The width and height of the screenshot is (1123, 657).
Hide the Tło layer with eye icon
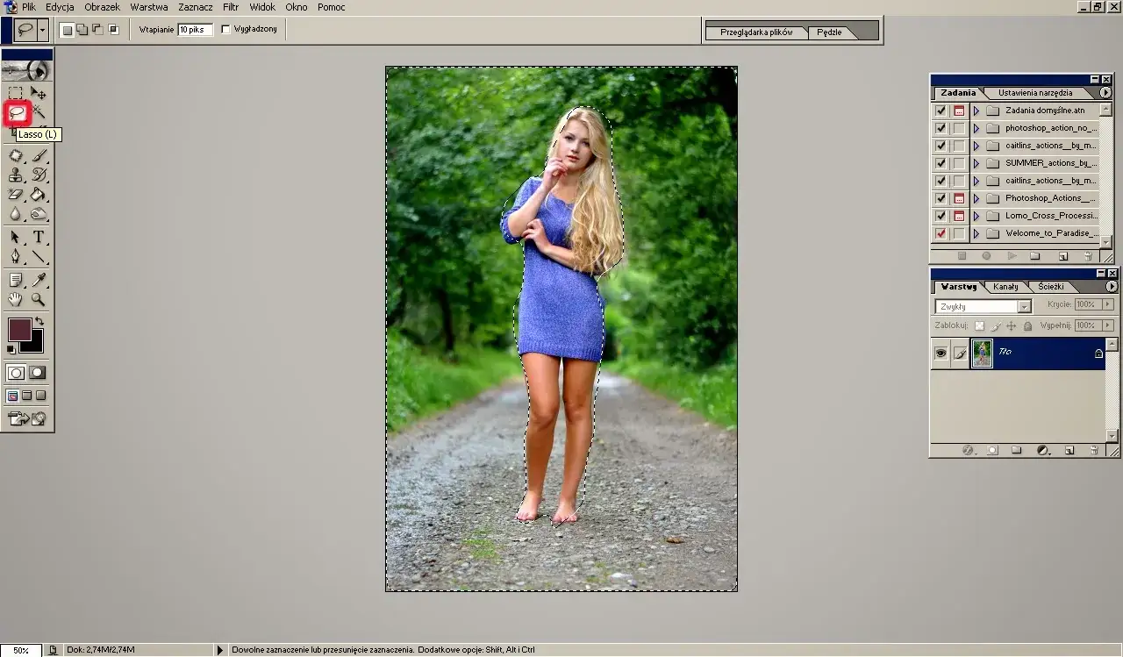pos(941,353)
